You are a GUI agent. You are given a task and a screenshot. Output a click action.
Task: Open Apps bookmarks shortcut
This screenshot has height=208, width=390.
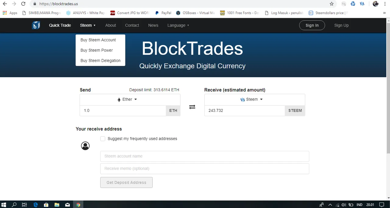click(10, 13)
